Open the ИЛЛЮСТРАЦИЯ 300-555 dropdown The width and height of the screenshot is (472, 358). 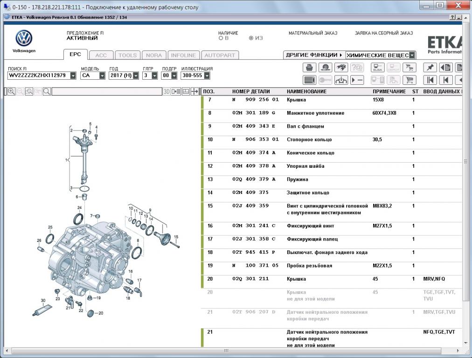[207, 76]
